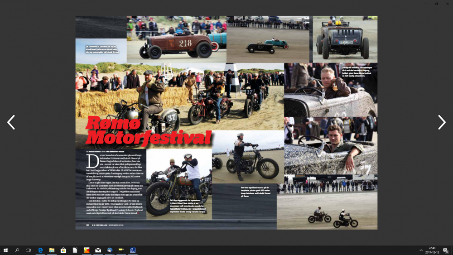
Task: Show hidden system tray icons
Action: click(x=421, y=250)
